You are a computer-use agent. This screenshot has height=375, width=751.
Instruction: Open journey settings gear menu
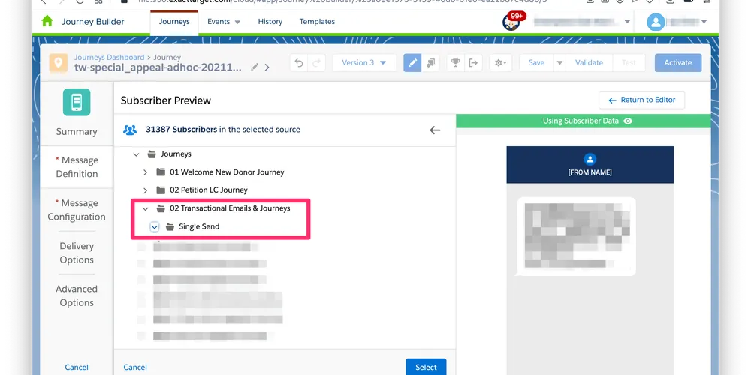click(502, 63)
